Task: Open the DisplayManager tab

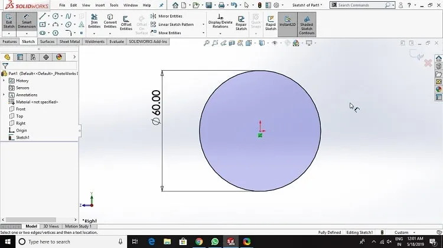Action: 59,57
